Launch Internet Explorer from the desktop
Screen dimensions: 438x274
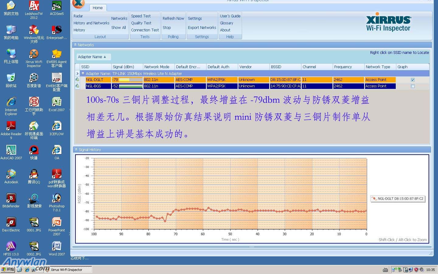click(11, 106)
